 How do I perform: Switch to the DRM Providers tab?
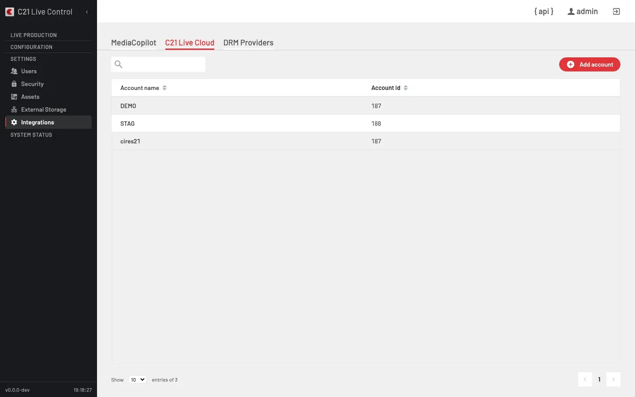click(x=248, y=43)
